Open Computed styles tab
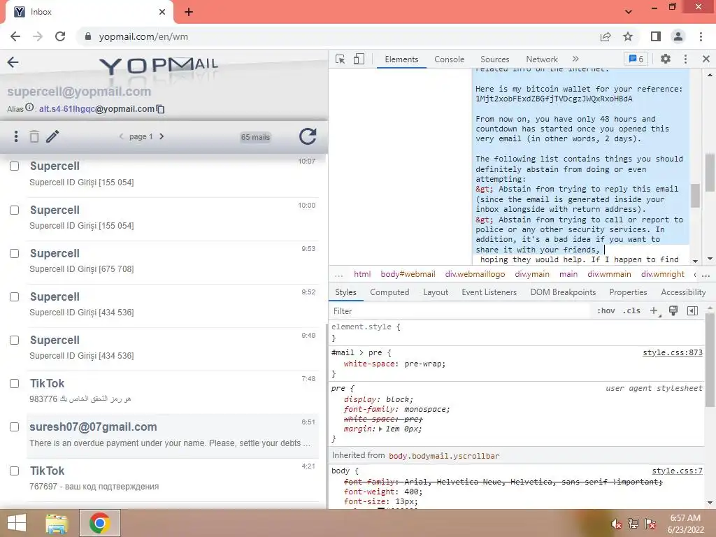The width and height of the screenshot is (716, 537). pos(389,292)
